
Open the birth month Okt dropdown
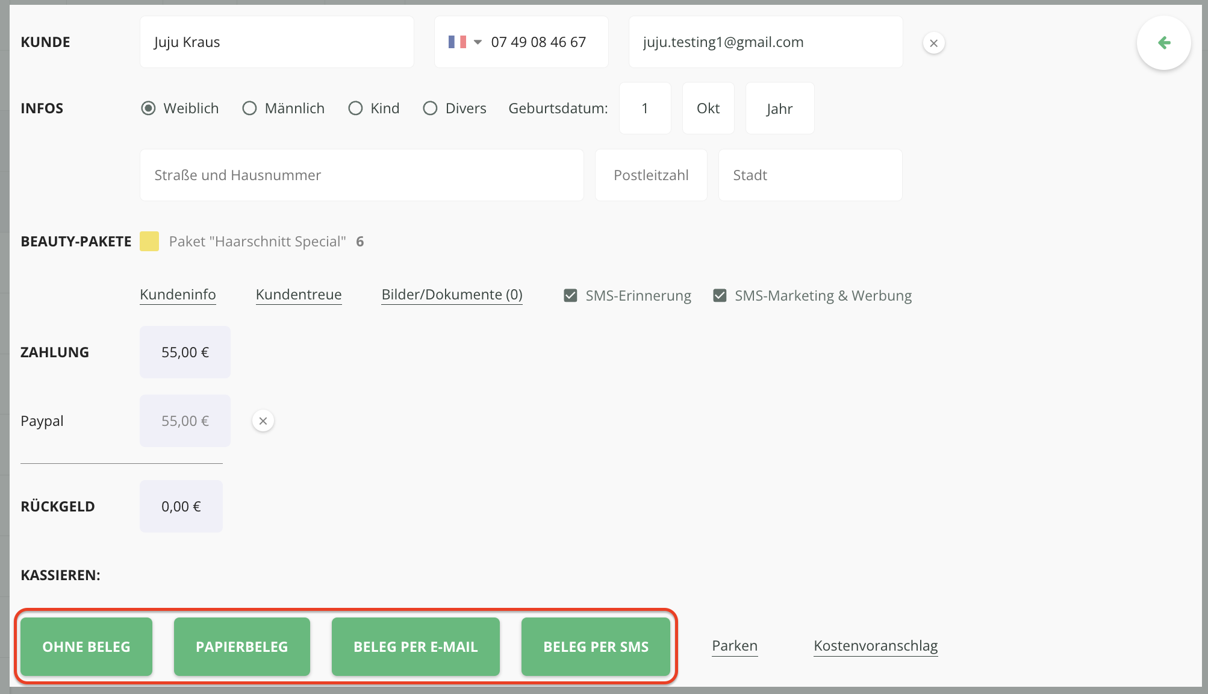pyautogui.click(x=708, y=108)
